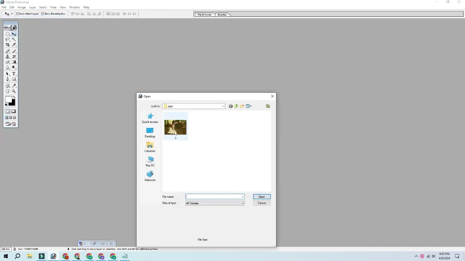Expand the Look in folder dropdown
The width and height of the screenshot is (465, 261).
coord(223,106)
